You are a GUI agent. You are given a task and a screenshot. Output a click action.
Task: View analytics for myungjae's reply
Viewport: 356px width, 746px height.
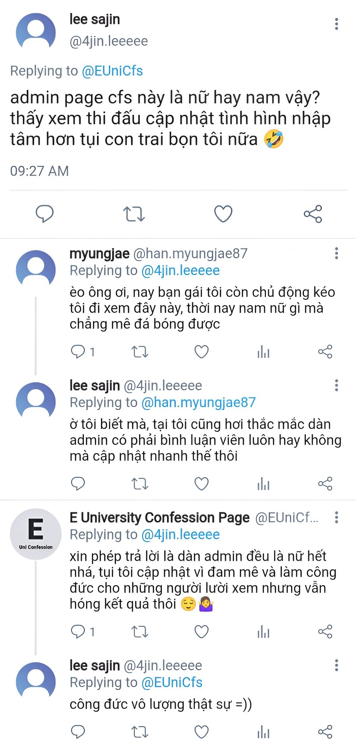tap(263, 352)
